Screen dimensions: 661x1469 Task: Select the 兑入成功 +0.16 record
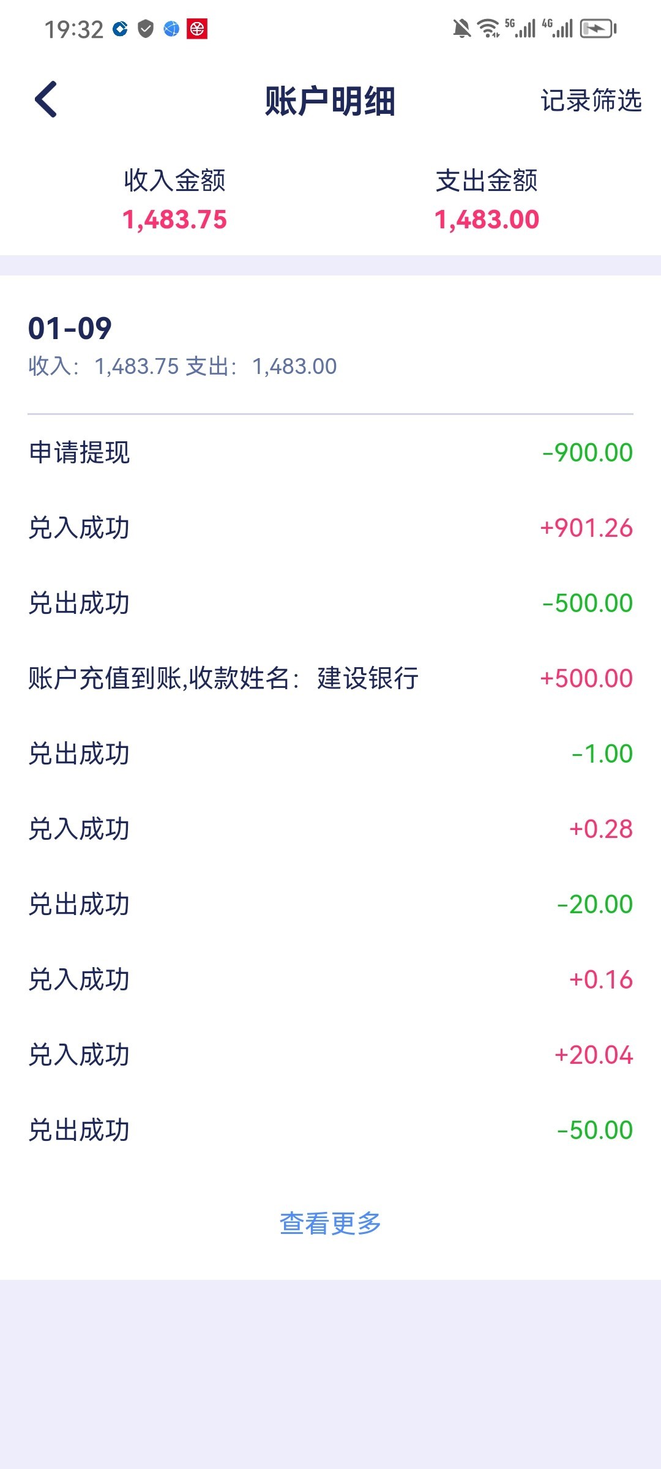[330, 980]
